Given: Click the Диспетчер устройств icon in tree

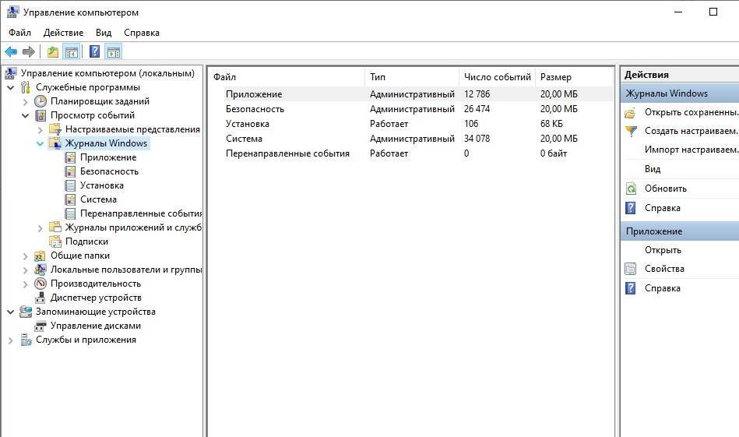Looking at the screenshot, I should [41, 298].
